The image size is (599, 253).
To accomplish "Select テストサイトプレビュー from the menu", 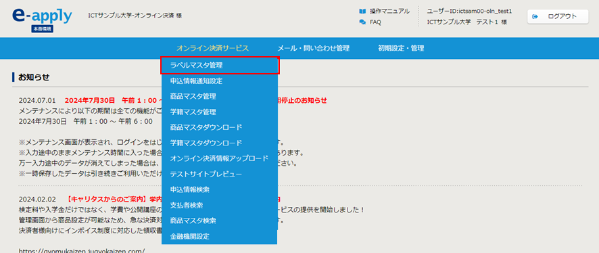I will [220, 174].
